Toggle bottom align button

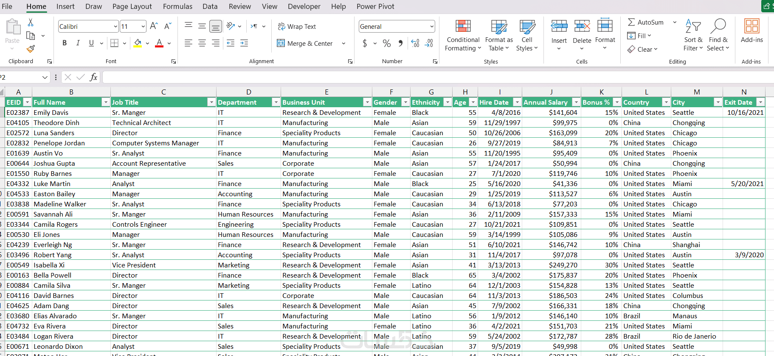(216, 26)
